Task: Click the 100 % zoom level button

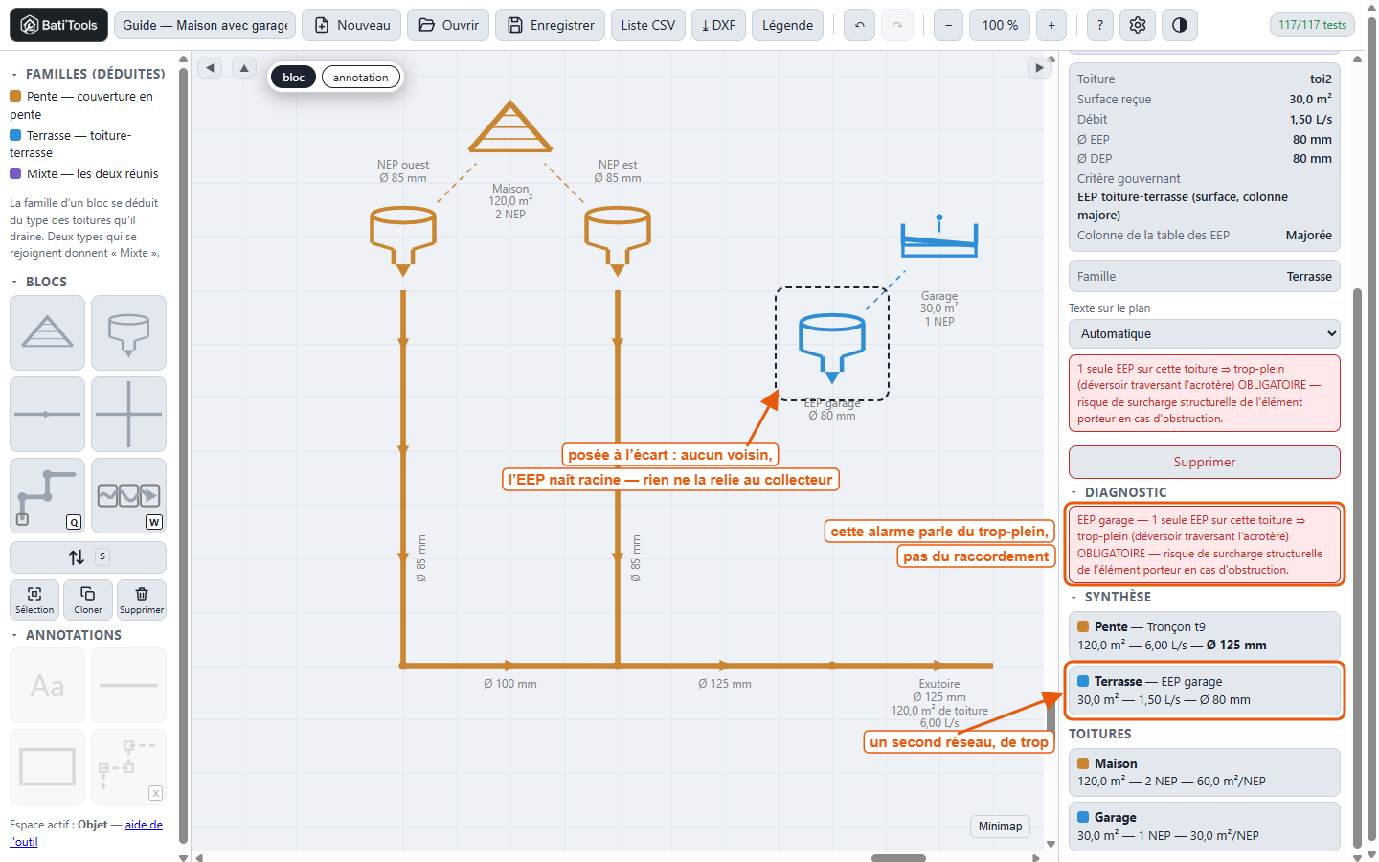Action: (1000, 25)
